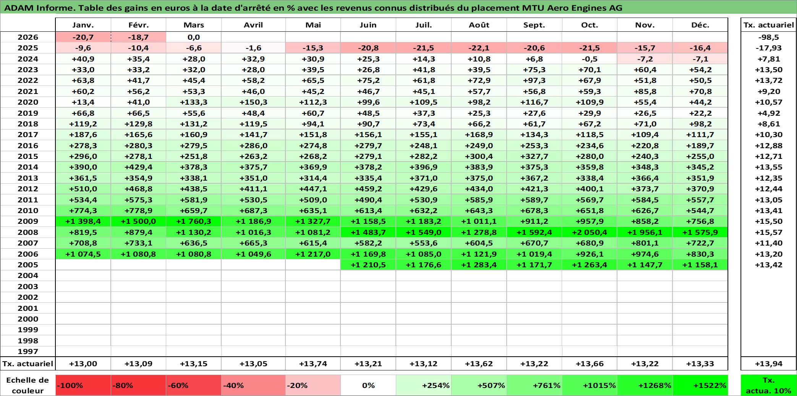Select the 'Sept.' column header
The height and width of the screenshot is (396, 797).
pos(535,25)
